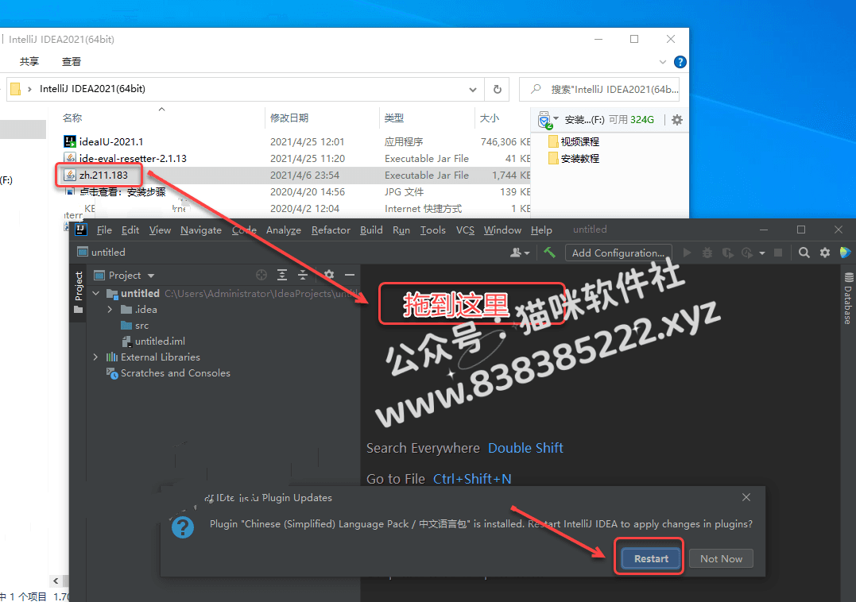Image resolution: width=856 pixels, height=602 pixels.
Task: Click the disabled Run triangle icon
Action: click(688, 253)
